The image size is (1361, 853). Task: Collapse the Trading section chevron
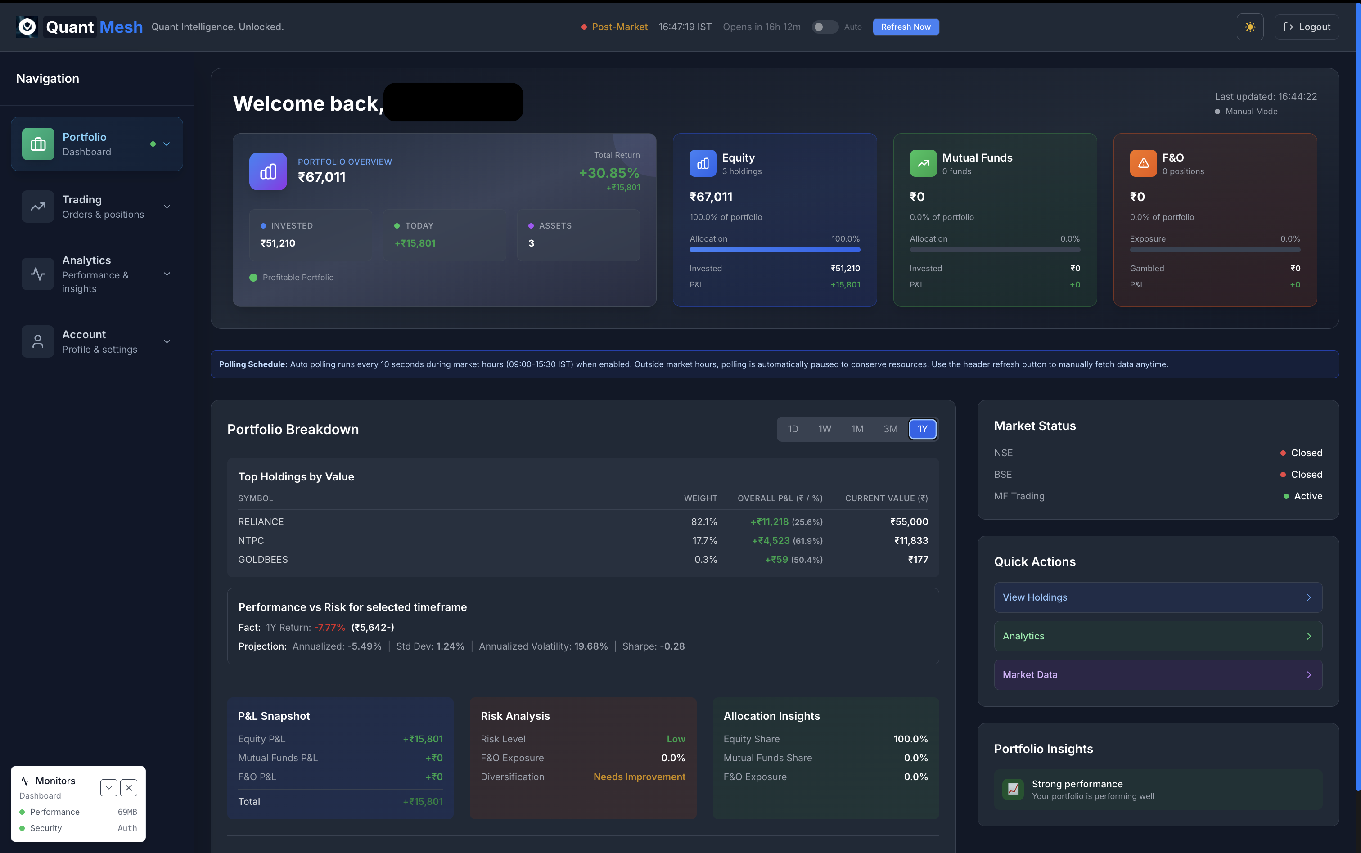pyautogui.click(x=167, y=207)
